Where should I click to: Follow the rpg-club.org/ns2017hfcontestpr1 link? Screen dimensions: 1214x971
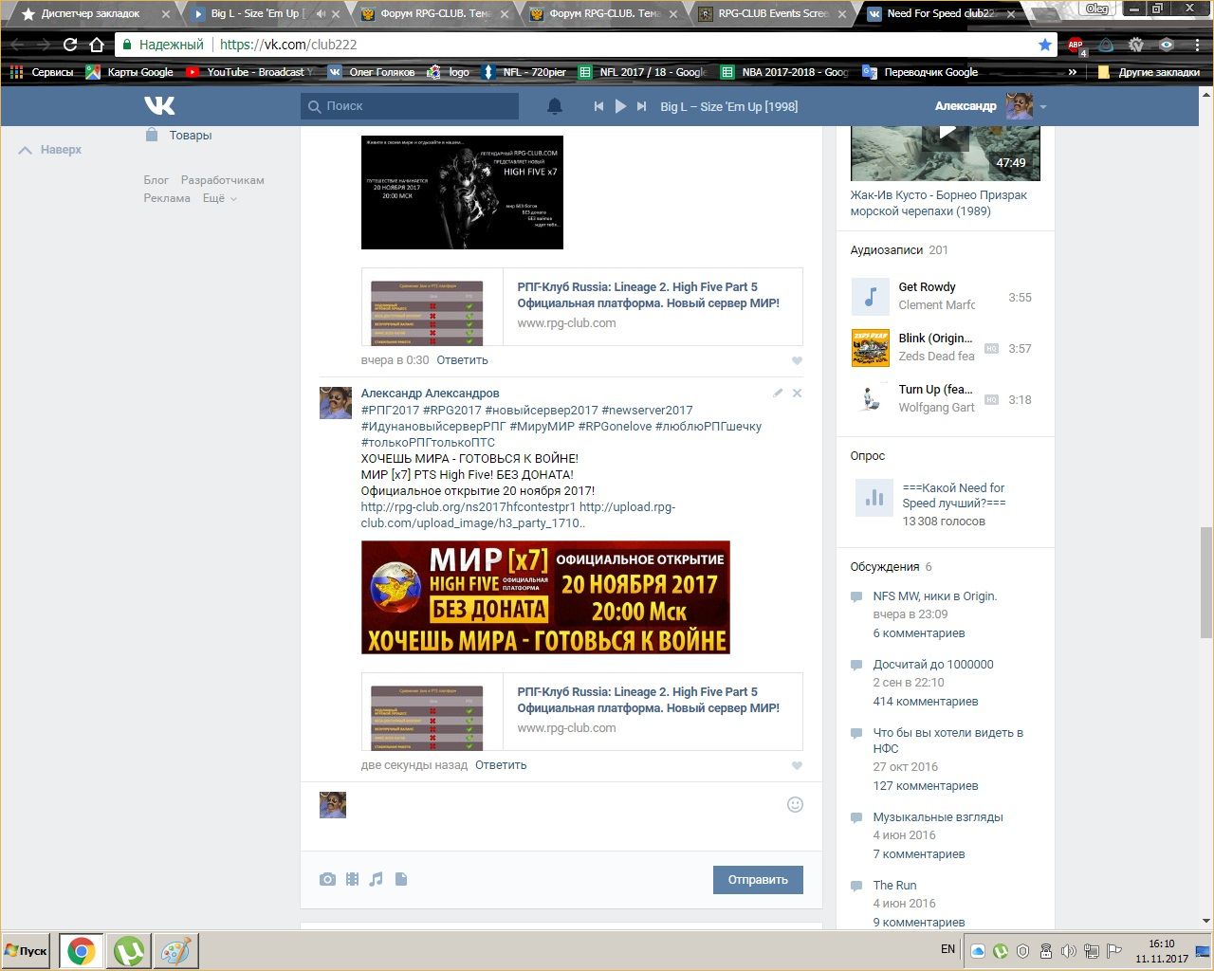coord(469,507)
